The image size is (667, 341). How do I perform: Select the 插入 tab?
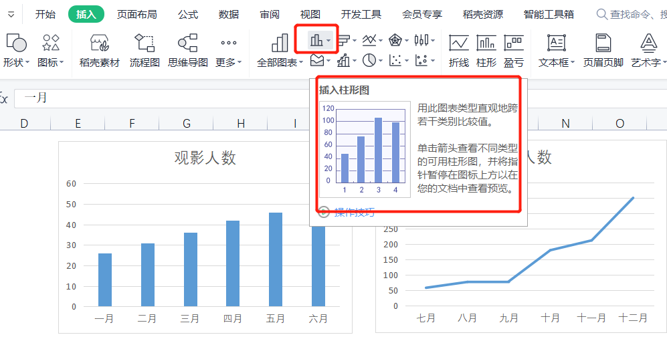[86, 15]
